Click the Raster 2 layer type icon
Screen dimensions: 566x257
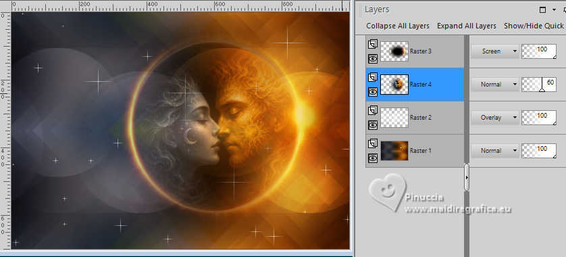(x=373, y=111)
